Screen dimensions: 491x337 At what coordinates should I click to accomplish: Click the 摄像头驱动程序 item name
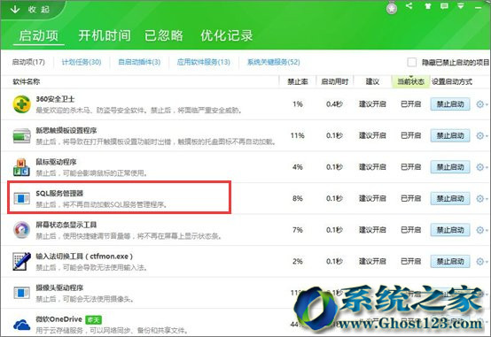59,287
